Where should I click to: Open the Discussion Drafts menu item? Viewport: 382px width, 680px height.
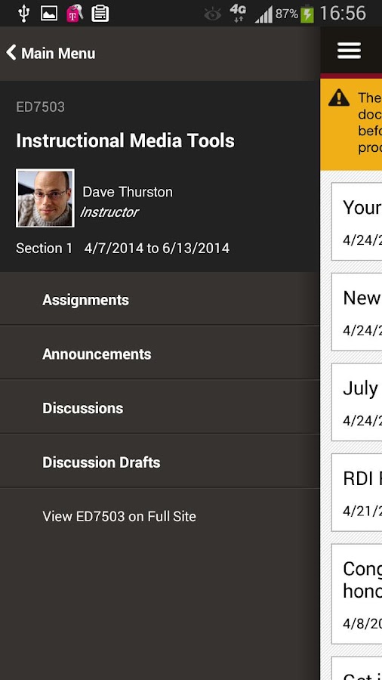coord(160,462)
